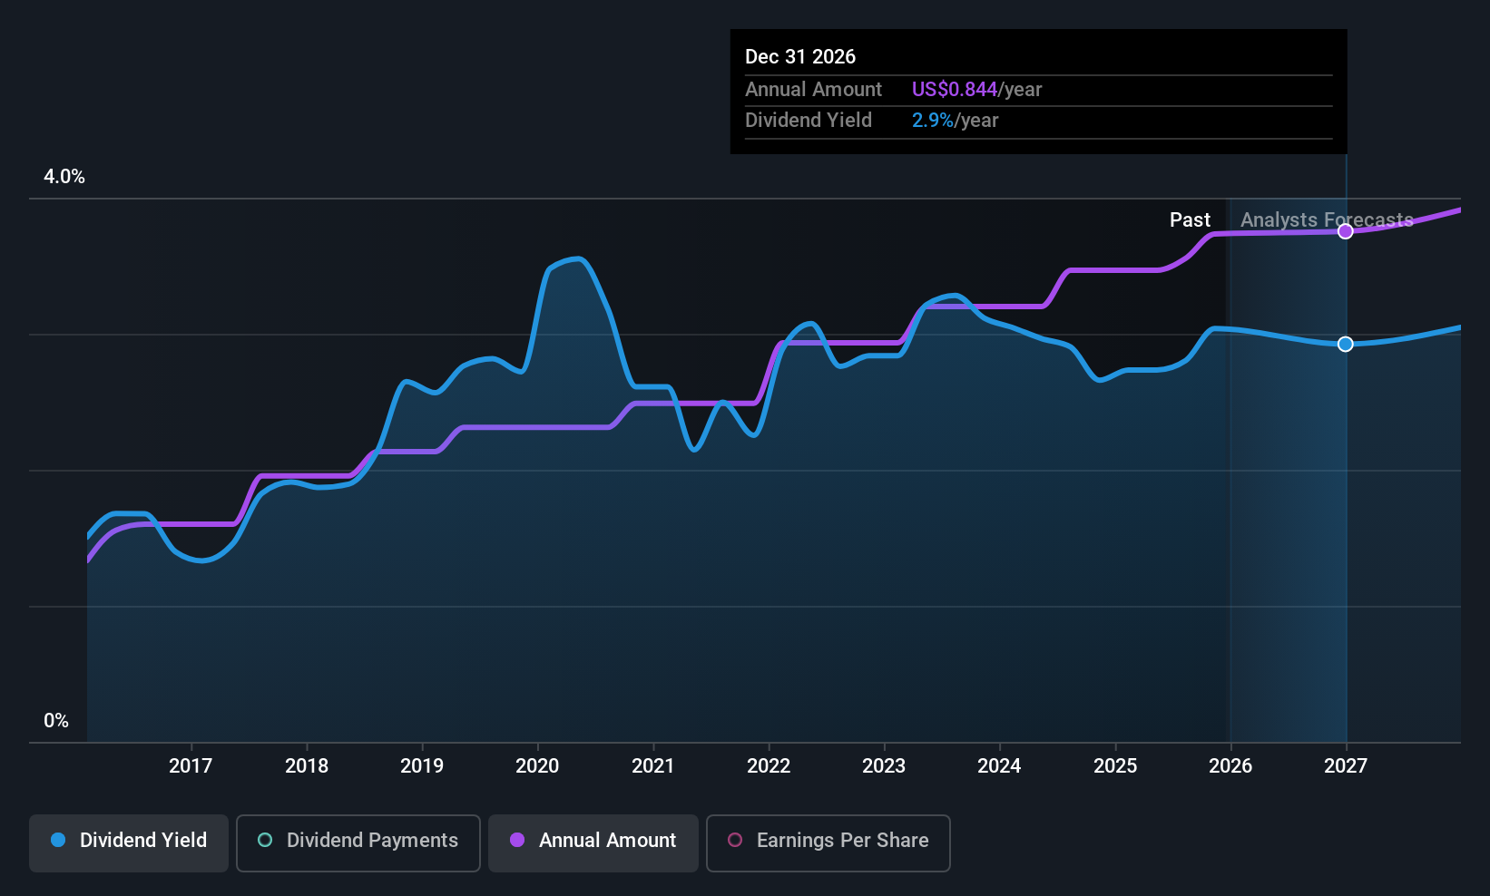Viewport: 1490px width, 896px height.
Task: Select the purple forecast marker on Annual Amount line
Action: coord(1345,231)
